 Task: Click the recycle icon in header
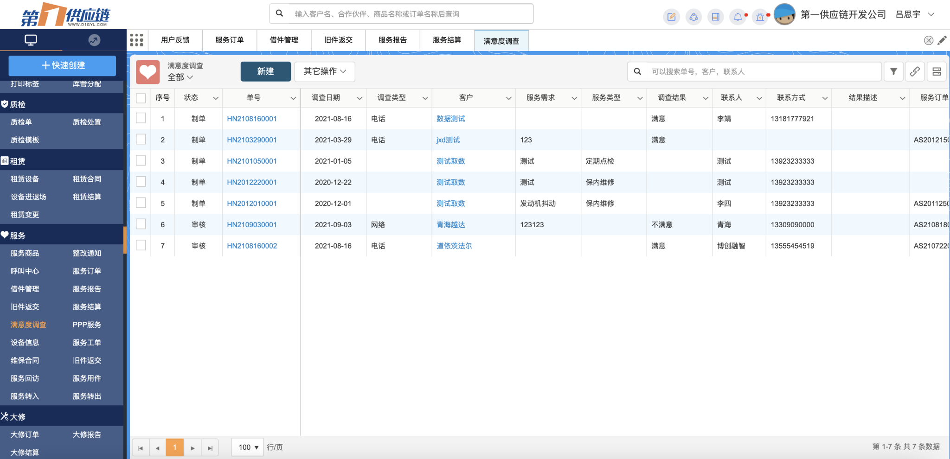tap(693, 17)
